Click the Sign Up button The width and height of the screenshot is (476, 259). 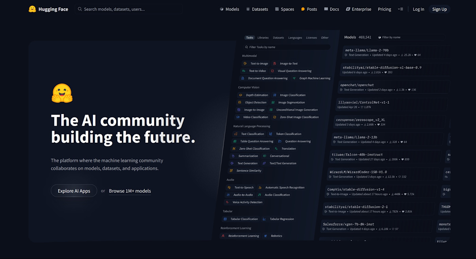tap(439, 9)
